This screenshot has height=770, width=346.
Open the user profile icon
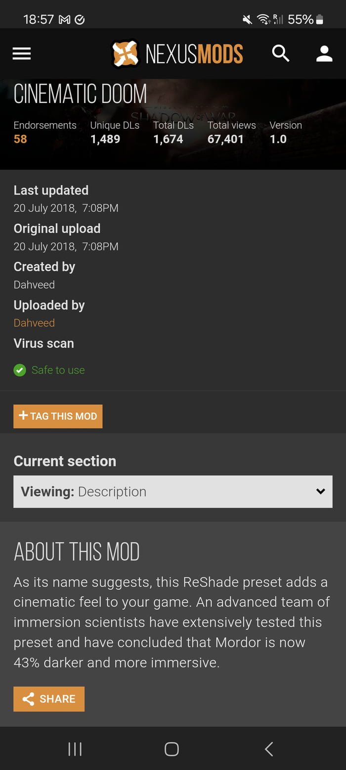pos(324,53)
